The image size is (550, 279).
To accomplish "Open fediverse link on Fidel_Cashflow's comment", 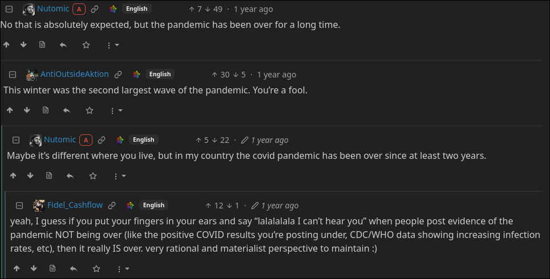I will pyautogui.click(x=130, y=206).
